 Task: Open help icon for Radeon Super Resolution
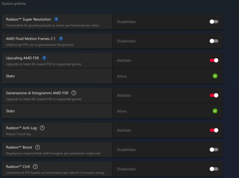tap(56, 19)
